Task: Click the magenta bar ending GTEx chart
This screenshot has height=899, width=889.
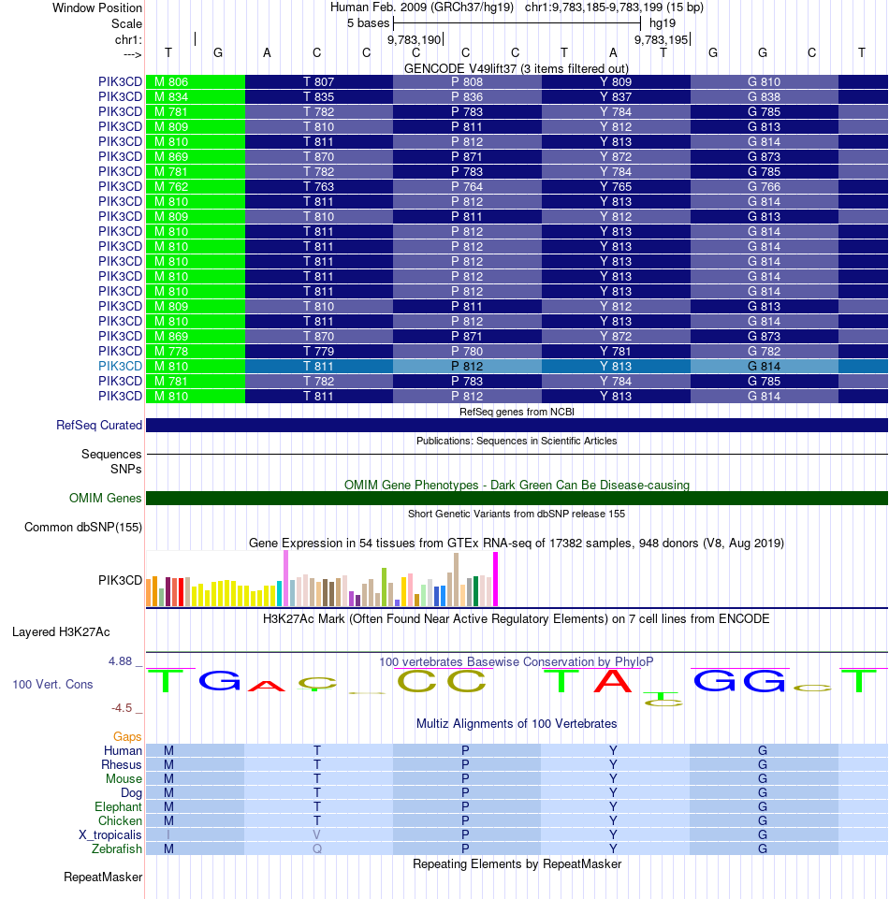Action: pyautogui.click(x=496, y=579)
